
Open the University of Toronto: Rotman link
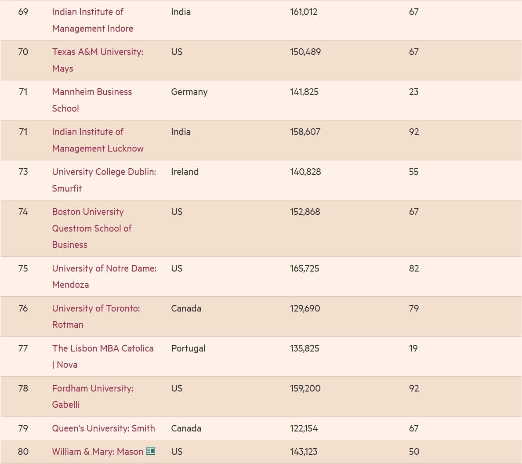[96, 316]
